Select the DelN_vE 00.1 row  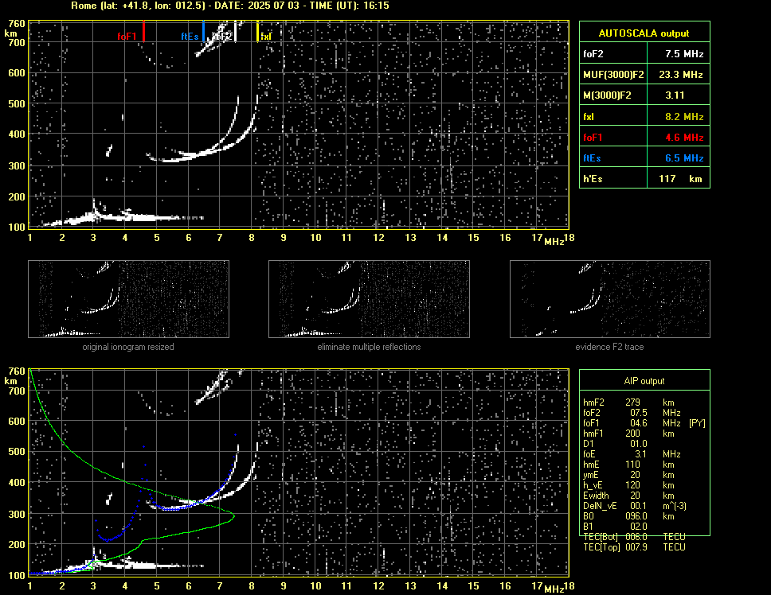634,505
